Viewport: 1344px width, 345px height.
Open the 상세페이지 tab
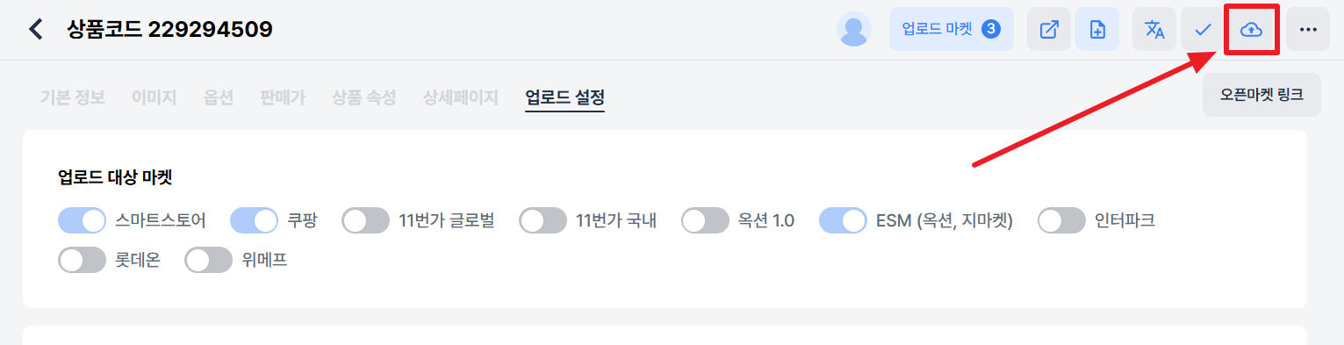tap(460, 97)
